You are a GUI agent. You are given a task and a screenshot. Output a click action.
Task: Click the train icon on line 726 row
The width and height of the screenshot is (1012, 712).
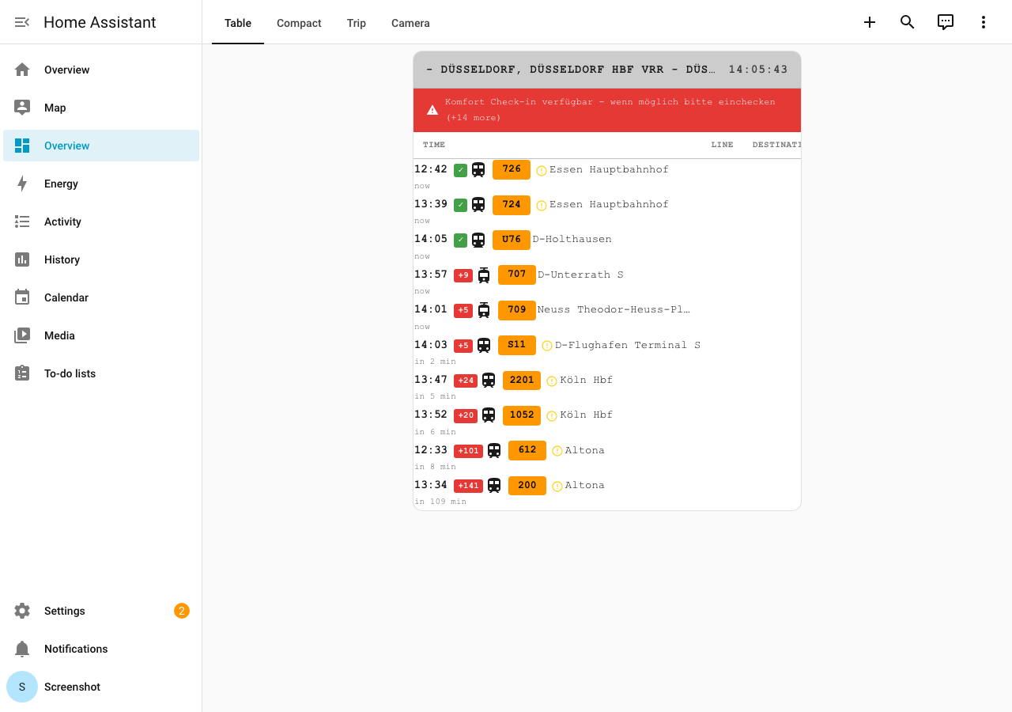click(478, 169)
